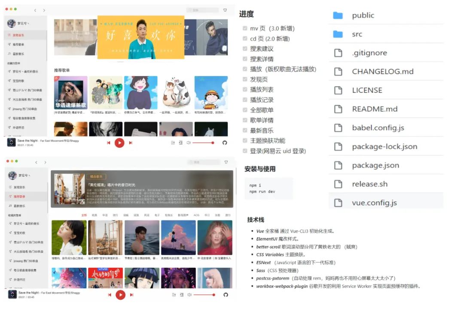The height and width of the screenshot is (309, 464).
Task: Open the playback queue icon beside the volume
Action: 181,143
